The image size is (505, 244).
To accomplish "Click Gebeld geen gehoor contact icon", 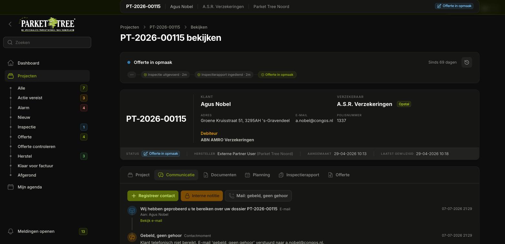I will (132, 237).
